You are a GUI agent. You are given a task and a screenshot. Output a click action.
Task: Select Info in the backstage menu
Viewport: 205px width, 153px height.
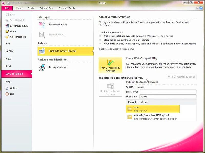tap(8, 44)
